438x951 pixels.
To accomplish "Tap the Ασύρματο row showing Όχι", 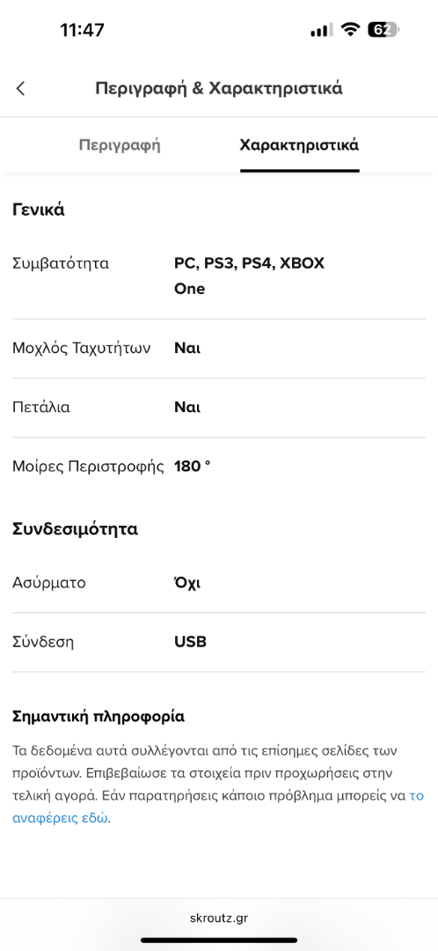I will coord(219,583).
